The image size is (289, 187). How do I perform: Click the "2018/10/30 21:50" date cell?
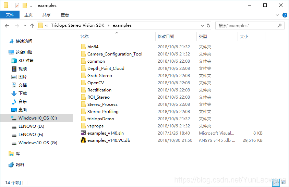[175, 140]
